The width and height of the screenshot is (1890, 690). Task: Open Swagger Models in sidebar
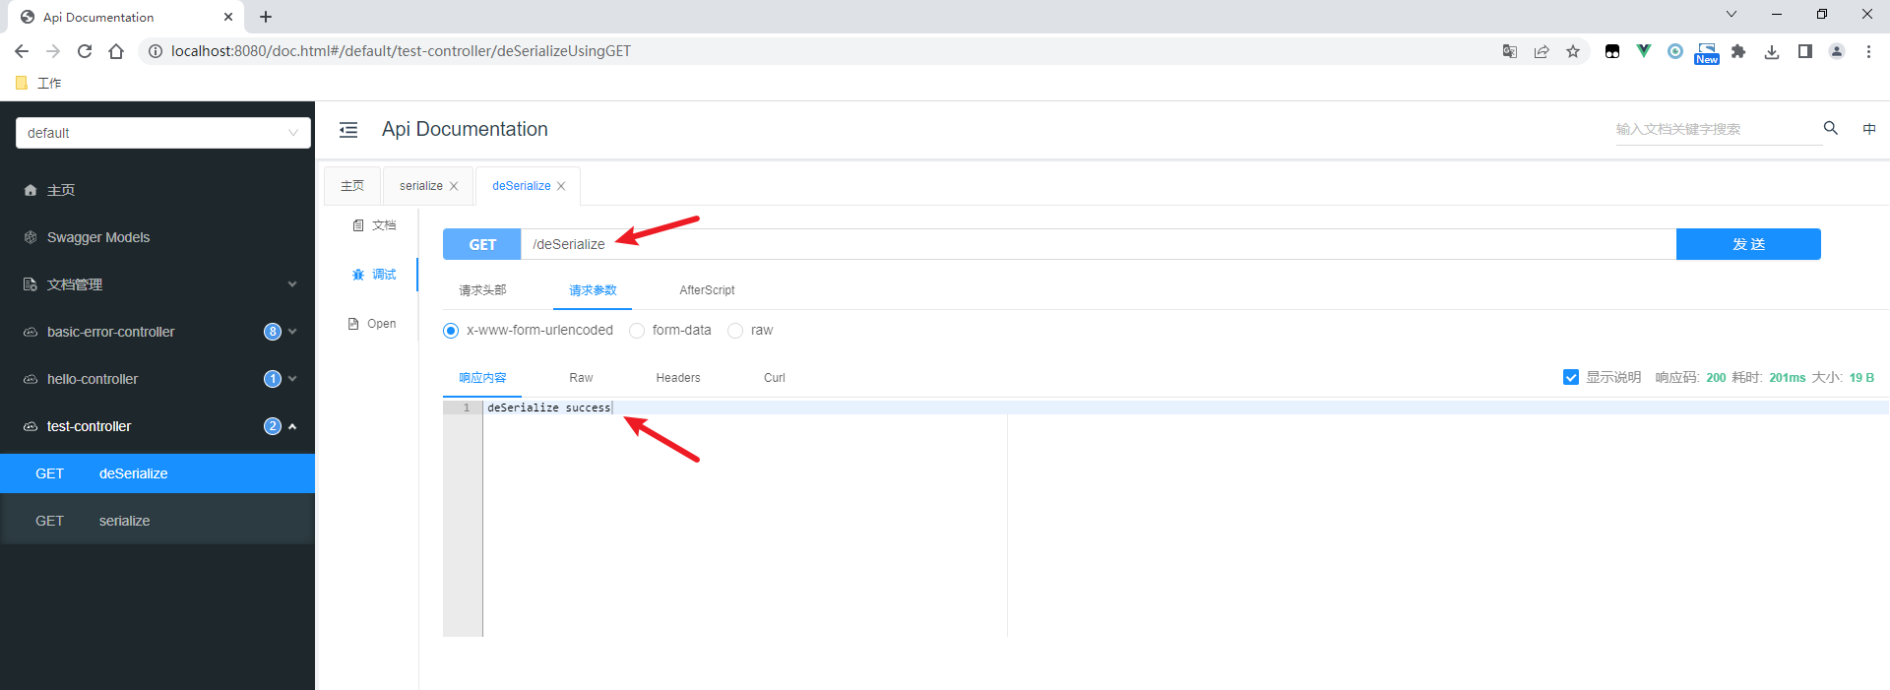coord(157,237)
